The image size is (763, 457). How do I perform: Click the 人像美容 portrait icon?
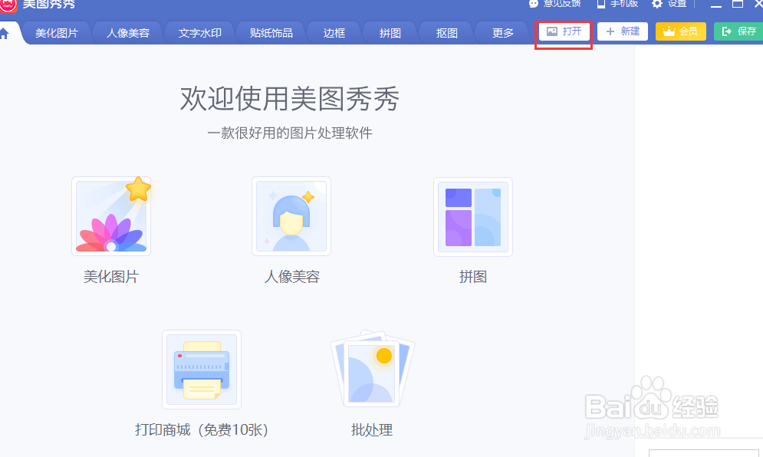coord(291,216)
